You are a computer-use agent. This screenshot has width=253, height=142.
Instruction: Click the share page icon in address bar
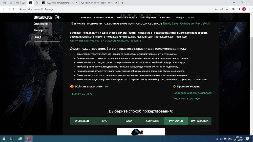pos(222,9)
